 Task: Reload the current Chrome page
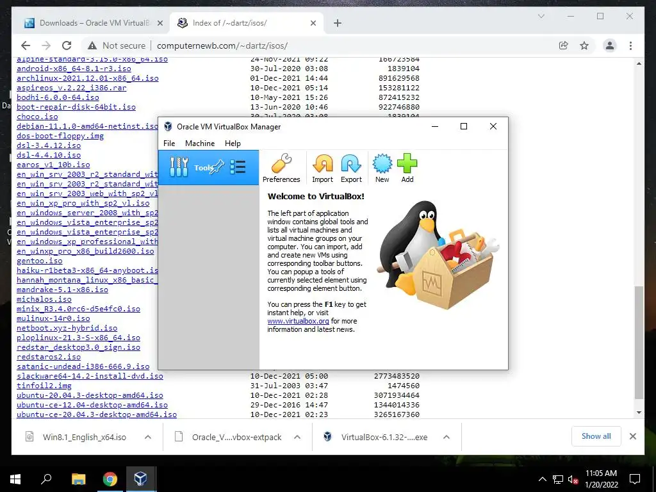[x=67, y=45]
